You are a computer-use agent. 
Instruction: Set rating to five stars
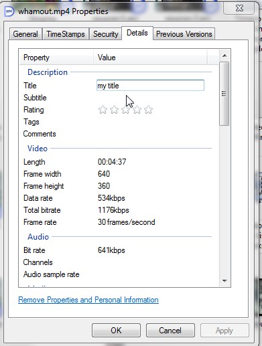tap(148, 110)
